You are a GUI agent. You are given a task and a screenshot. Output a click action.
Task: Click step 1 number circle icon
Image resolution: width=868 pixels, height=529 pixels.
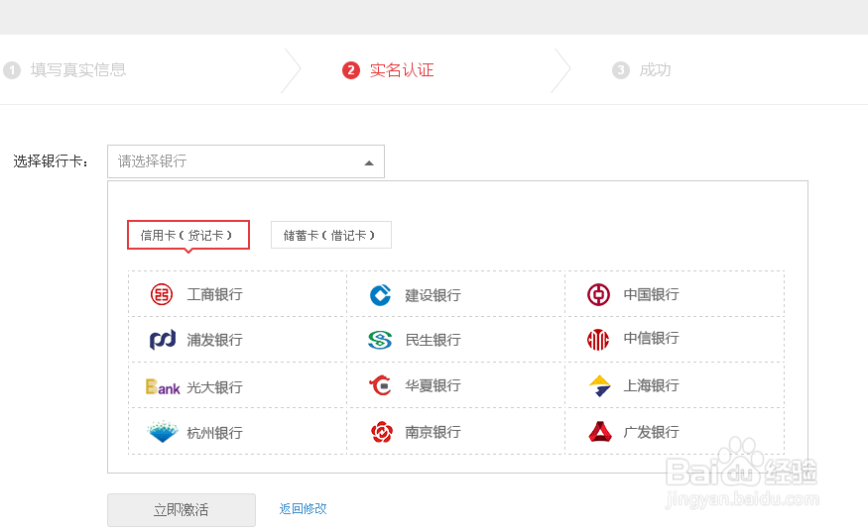click(12, 70)
